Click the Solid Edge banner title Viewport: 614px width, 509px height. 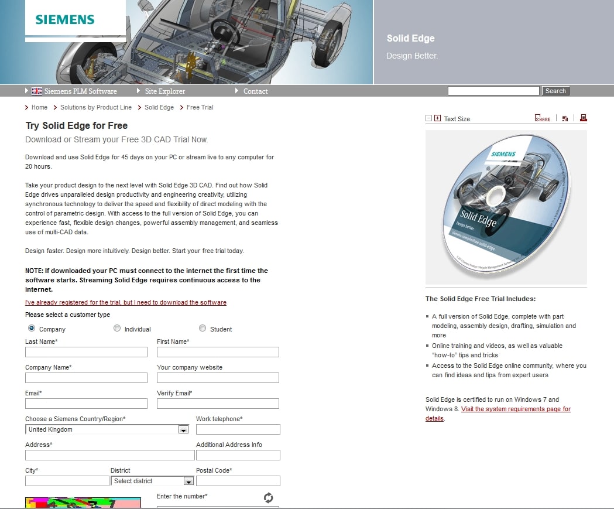click(x=410, y=39)
